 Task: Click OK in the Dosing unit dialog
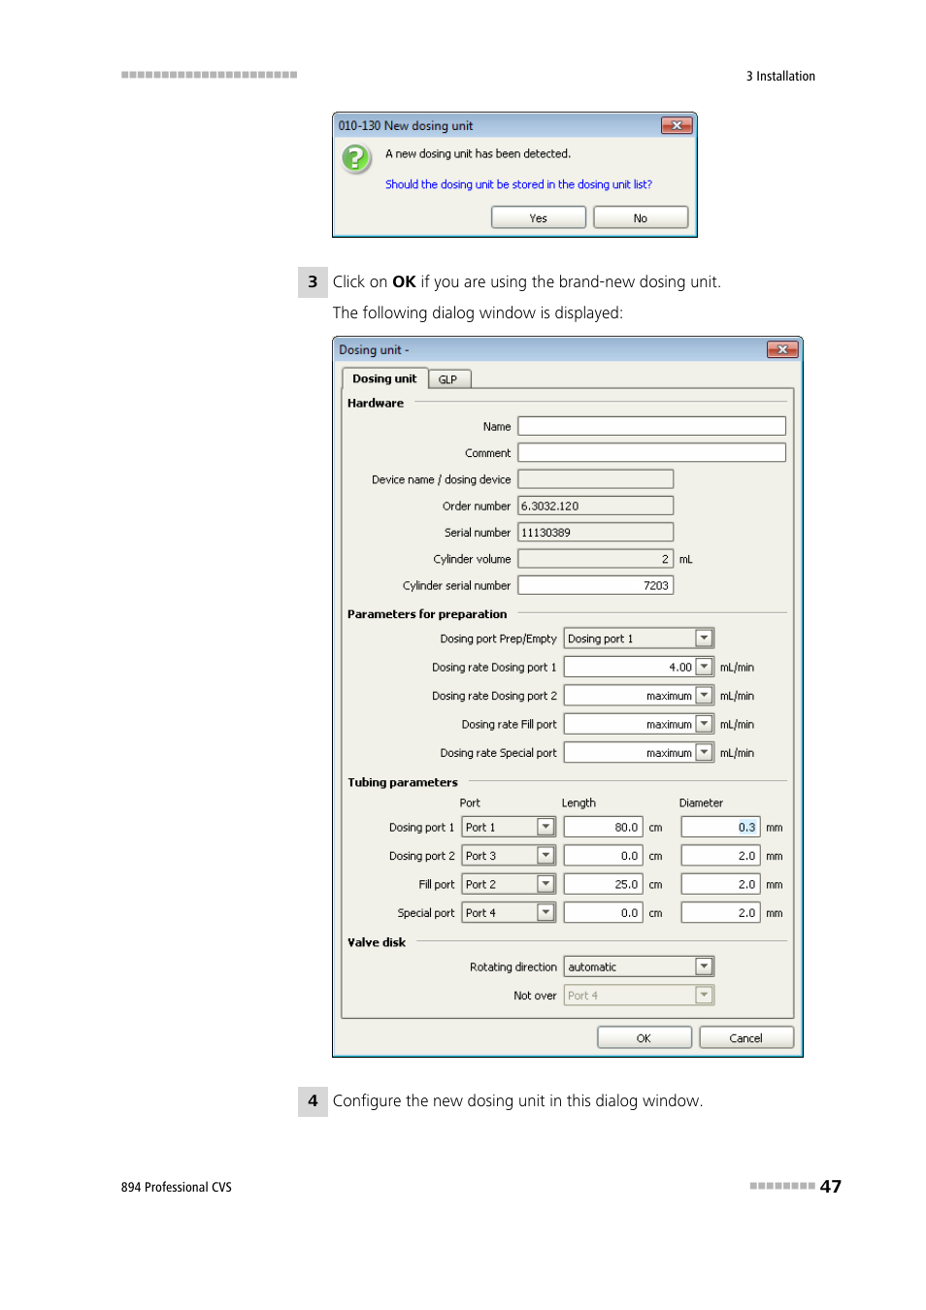pyautogui.click(x=644, y=1037)
